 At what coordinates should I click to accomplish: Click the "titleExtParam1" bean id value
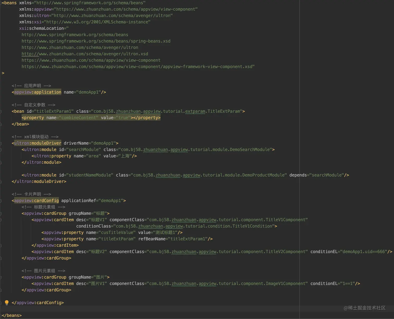pos(54,111)
